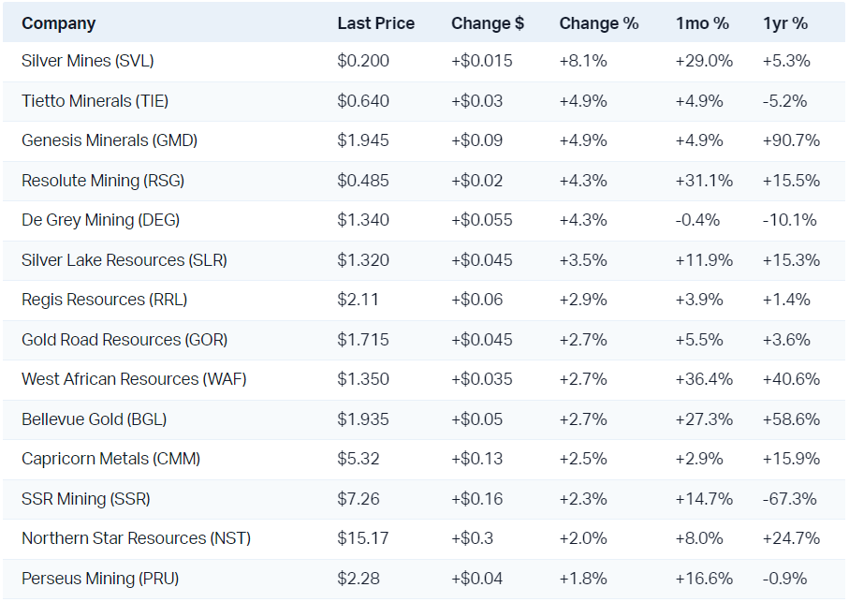The image size is (849, 602).
Task: Click the Change $ column header
Action: (x=487, y=23)
